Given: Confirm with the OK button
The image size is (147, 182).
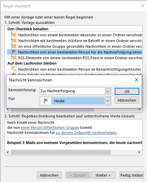Looking at the screenshot, I should tap(127, 92).
